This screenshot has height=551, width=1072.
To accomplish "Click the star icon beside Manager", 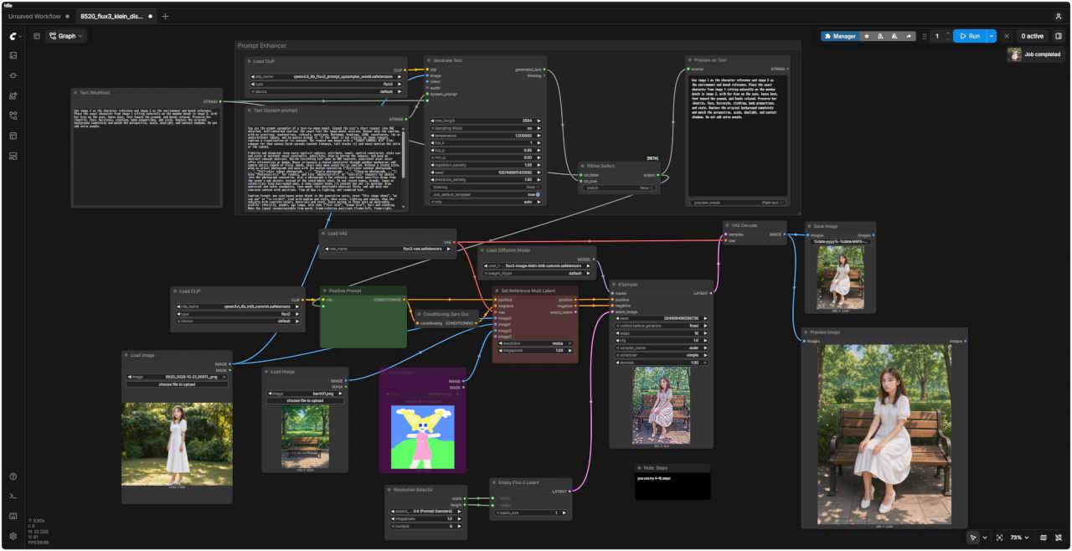I will tap(866, 36).
